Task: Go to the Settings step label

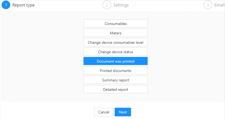Action: tap(121, 5)
